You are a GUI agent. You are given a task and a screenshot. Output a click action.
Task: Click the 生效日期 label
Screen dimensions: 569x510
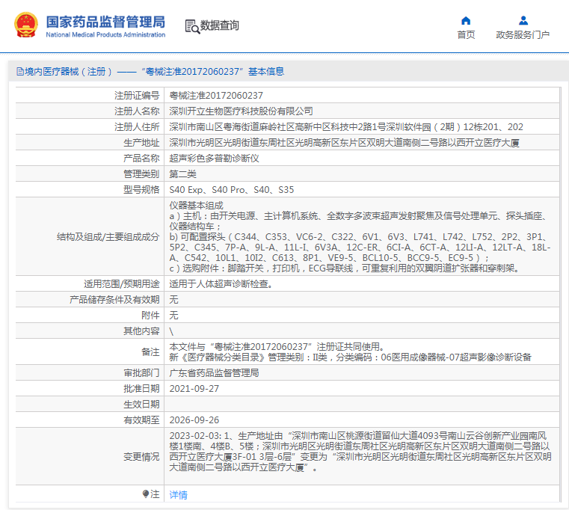[x=141, y=404]
